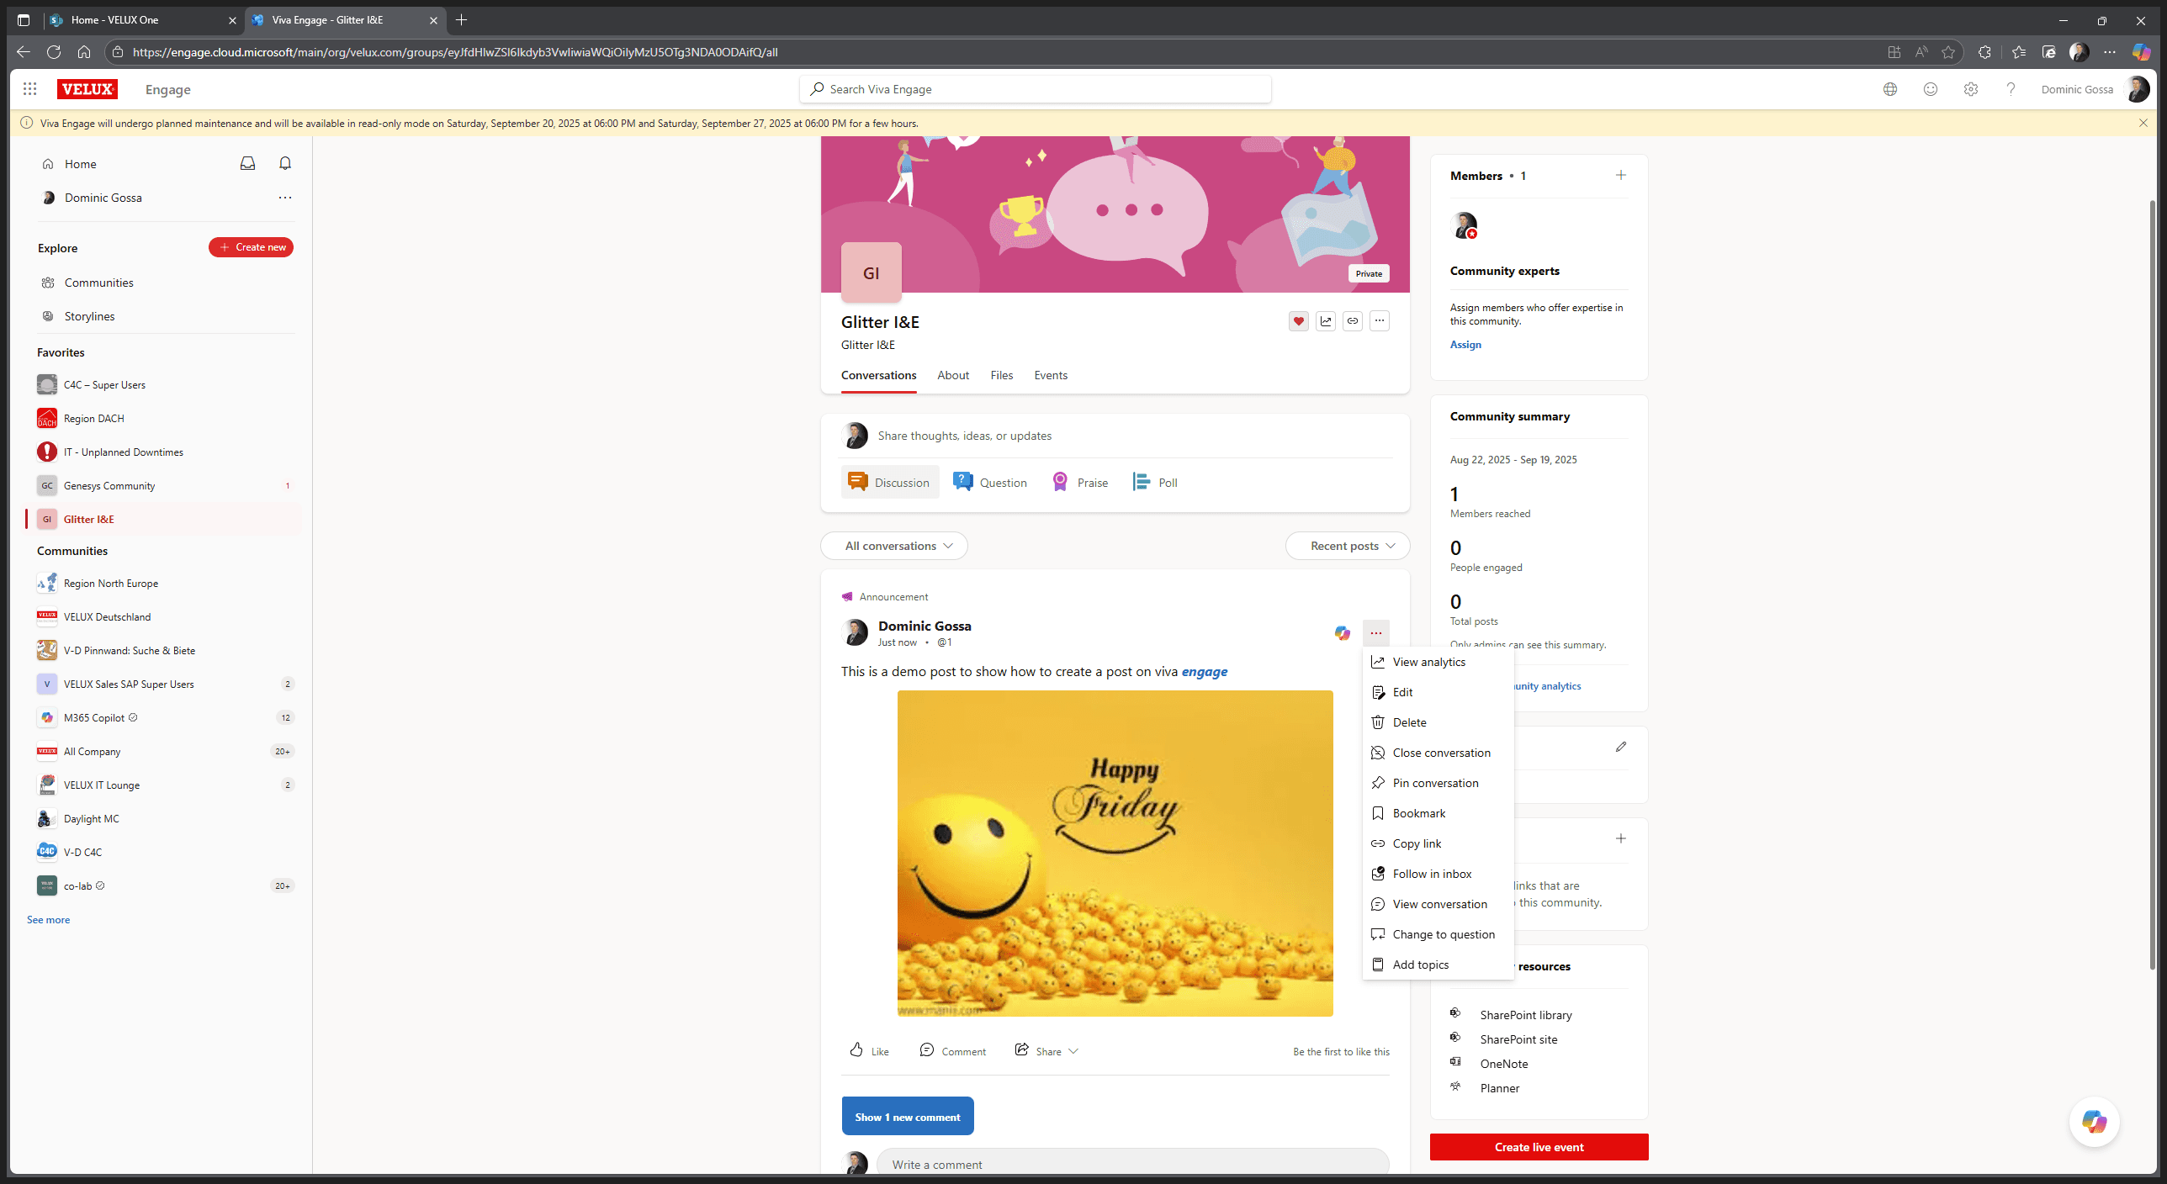The image size is (2167, 1184).
Task: Click the Assign link under Community experts
Action: point(1465,345)
